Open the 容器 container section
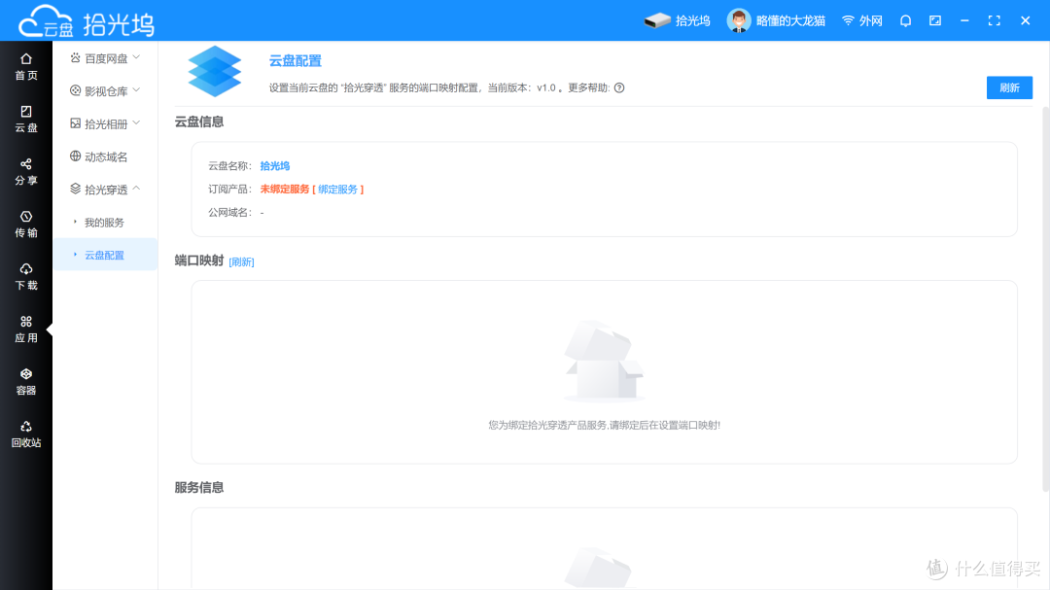Image resolution: width=1050 pixels, height=590 pixels. (25, 381)
